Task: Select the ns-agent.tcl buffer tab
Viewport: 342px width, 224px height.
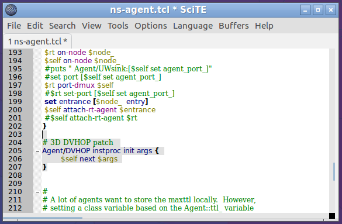Action: pyautogui.click(x=37, y=41)
